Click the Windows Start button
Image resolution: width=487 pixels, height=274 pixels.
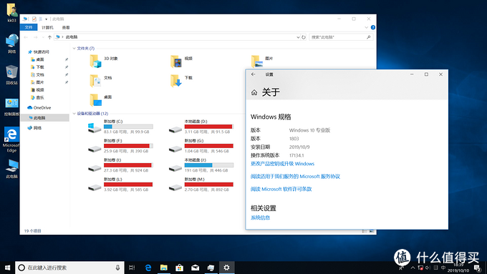(x=7, y=268)
